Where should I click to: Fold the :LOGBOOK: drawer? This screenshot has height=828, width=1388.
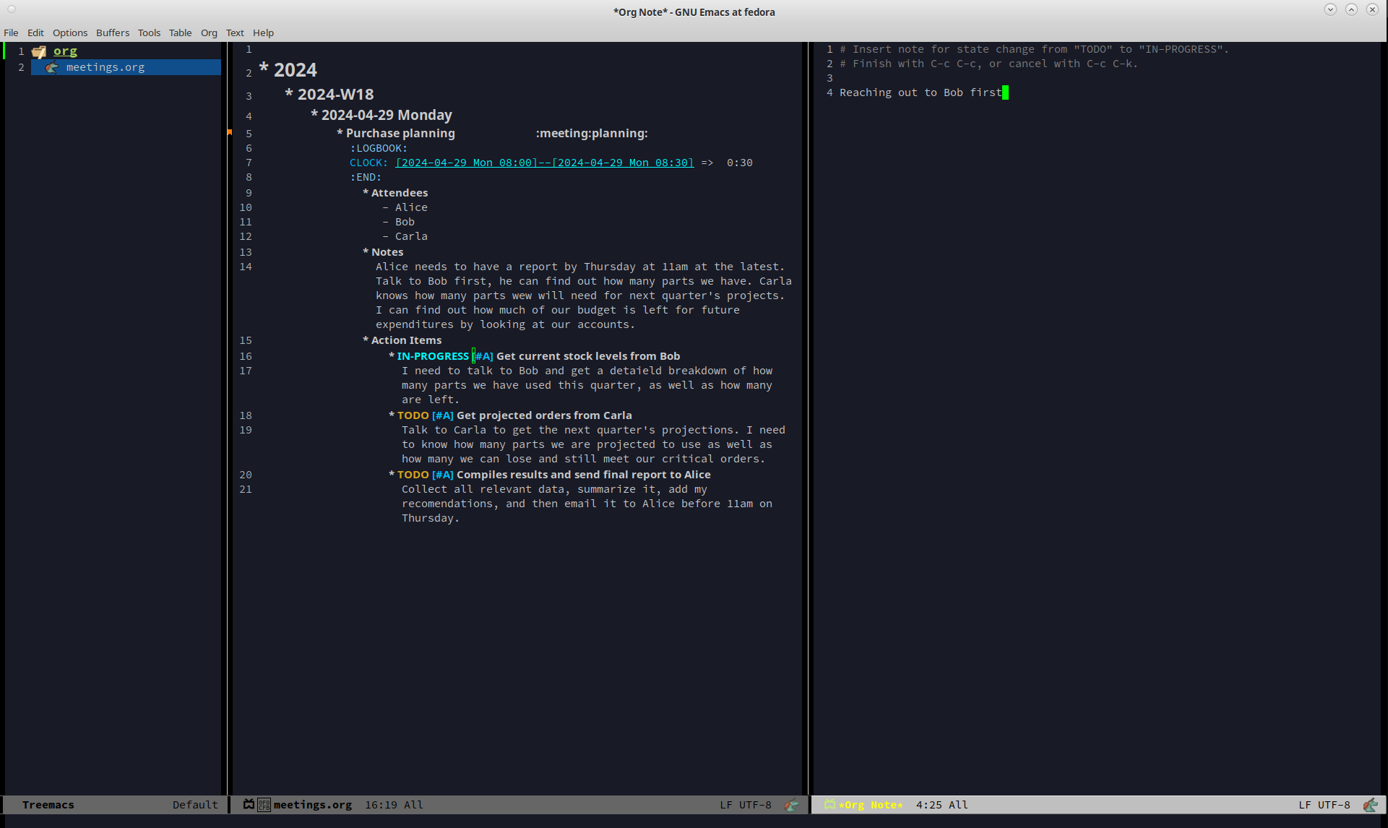[x=379, y=148]
